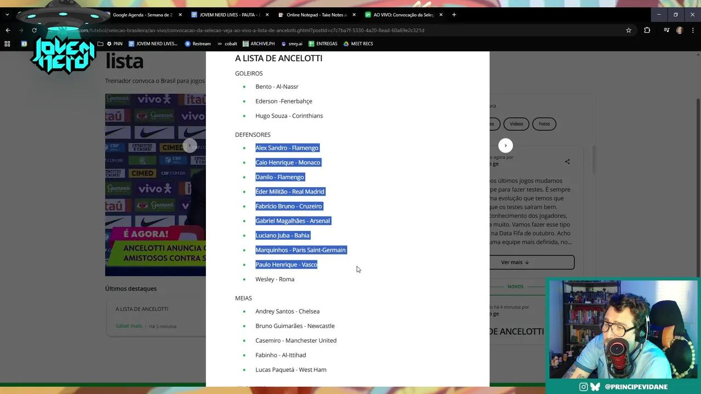Click Bruno Guimarães - Newcastle entry
701x394 pixels.
coord(295,326)
